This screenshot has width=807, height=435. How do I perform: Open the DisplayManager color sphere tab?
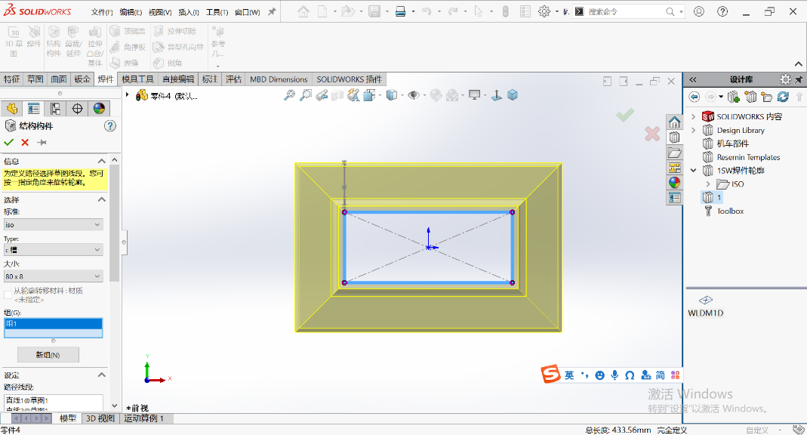click(99, 109)
